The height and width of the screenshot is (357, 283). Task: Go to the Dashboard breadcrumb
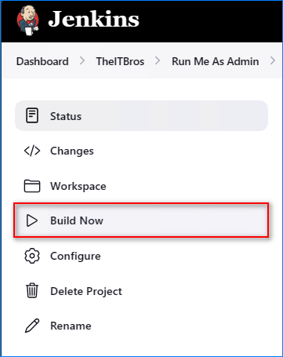(x=42, y=61)
